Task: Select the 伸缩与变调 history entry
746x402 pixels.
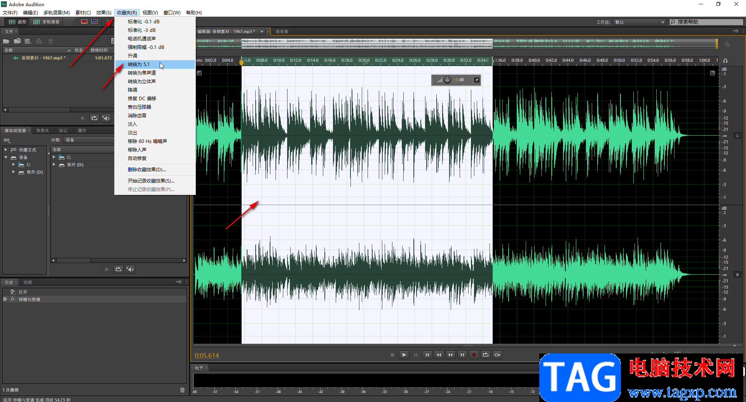Action: click(94, 299)
